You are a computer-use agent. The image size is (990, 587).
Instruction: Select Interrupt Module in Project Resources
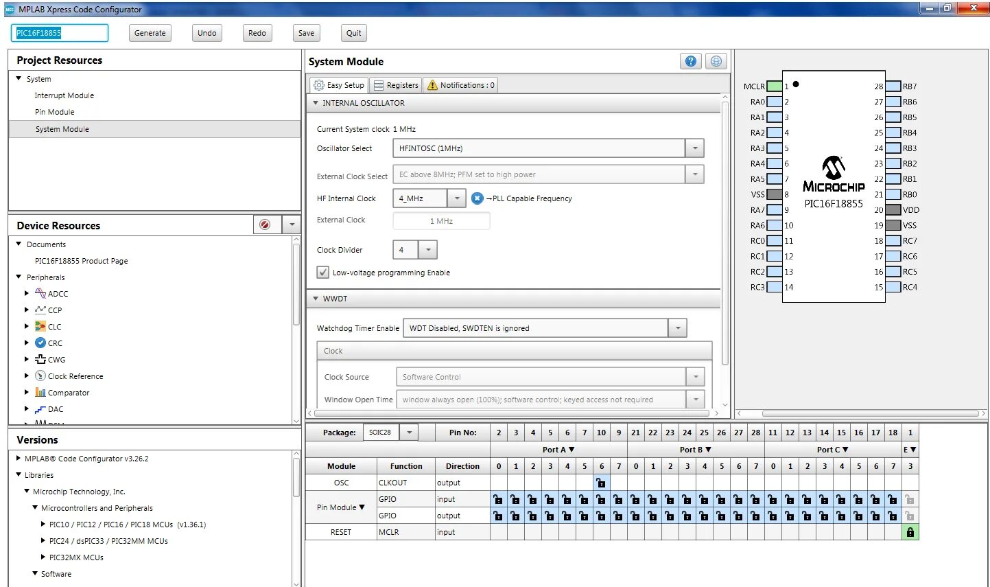(x=64, y=95)
